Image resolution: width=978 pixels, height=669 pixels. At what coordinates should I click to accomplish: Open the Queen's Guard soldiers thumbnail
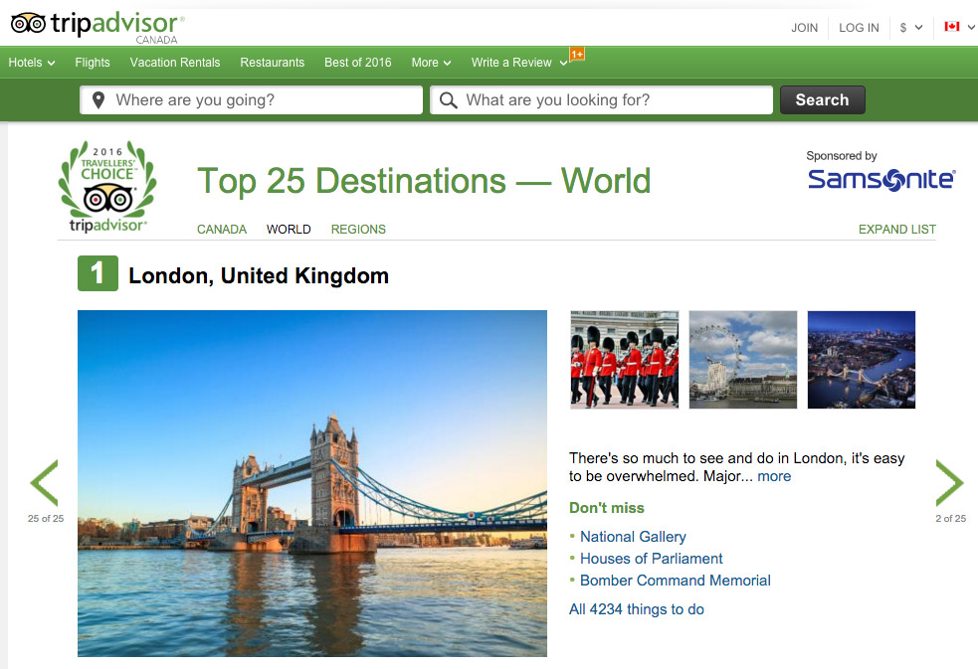point(625,360)
